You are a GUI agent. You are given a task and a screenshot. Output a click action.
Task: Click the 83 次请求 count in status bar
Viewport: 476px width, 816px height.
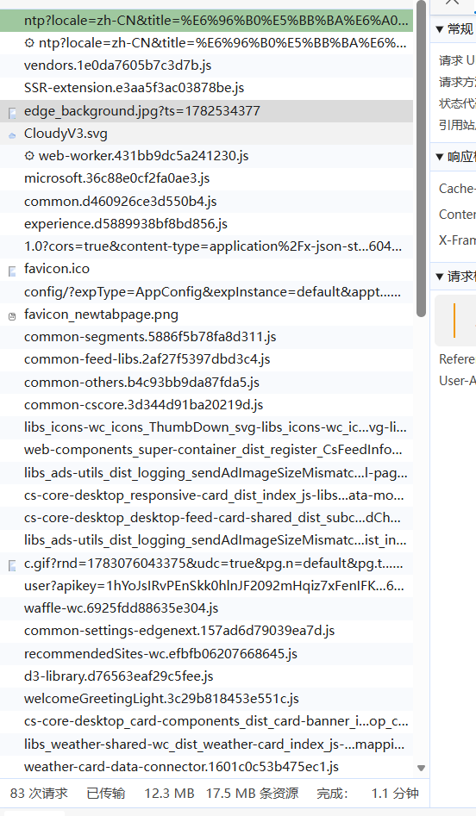click(39, 794)
